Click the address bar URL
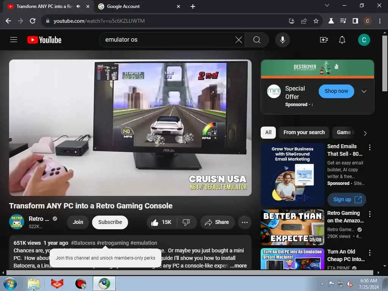Image resolution: width=388 pixels, height=291 pixels. pos(99,21)
